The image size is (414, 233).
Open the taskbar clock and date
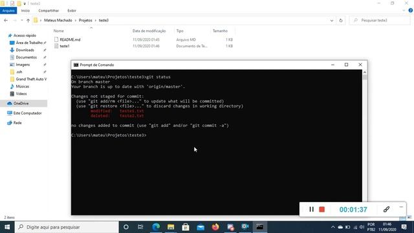(387, 227)
